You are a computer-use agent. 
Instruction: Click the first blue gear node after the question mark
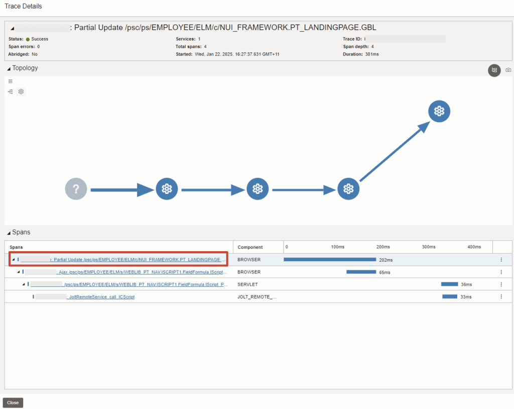[x=167, y=189]
